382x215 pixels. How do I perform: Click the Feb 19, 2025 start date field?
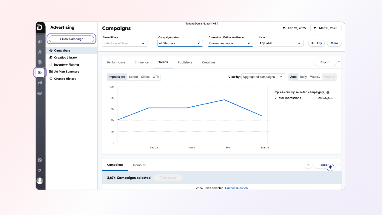(295, 28)
